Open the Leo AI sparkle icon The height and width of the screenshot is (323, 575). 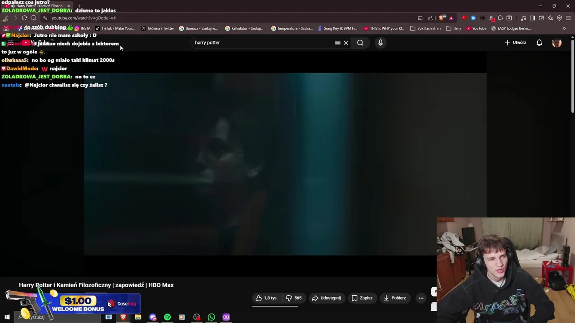click(550, 18)
